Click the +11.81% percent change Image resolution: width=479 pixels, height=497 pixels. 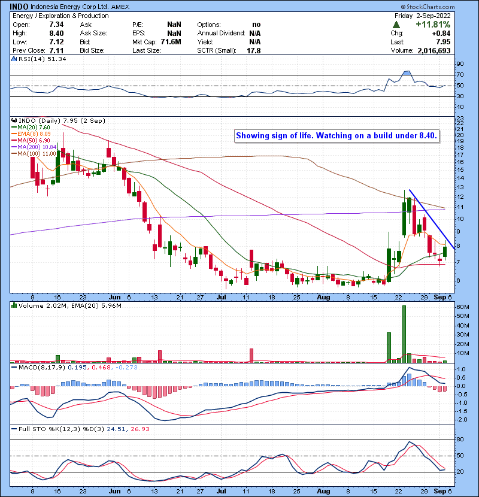(433, 25)
